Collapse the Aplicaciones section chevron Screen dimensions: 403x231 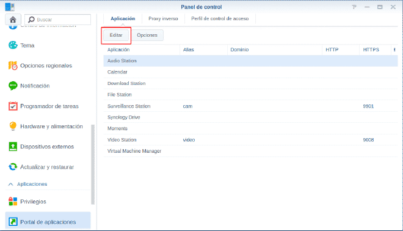[10, 184]
